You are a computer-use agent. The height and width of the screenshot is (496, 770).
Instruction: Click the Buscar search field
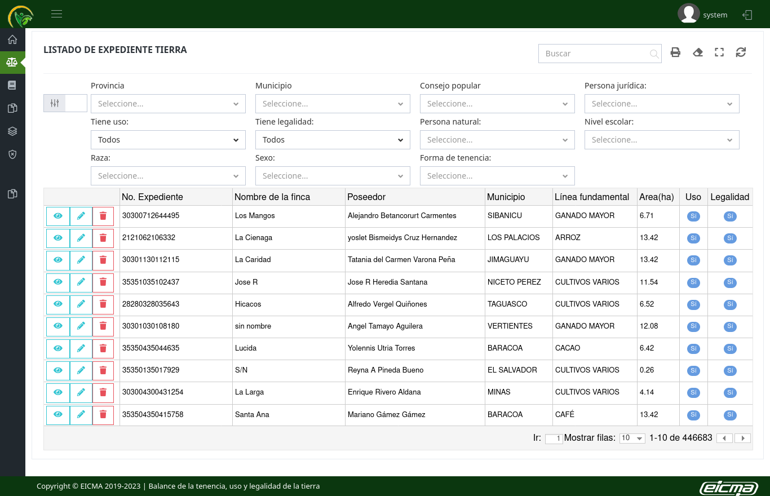click(595, 54)
